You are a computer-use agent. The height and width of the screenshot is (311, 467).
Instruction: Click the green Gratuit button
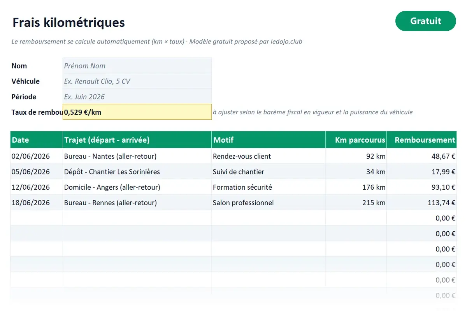coord(425,21)
